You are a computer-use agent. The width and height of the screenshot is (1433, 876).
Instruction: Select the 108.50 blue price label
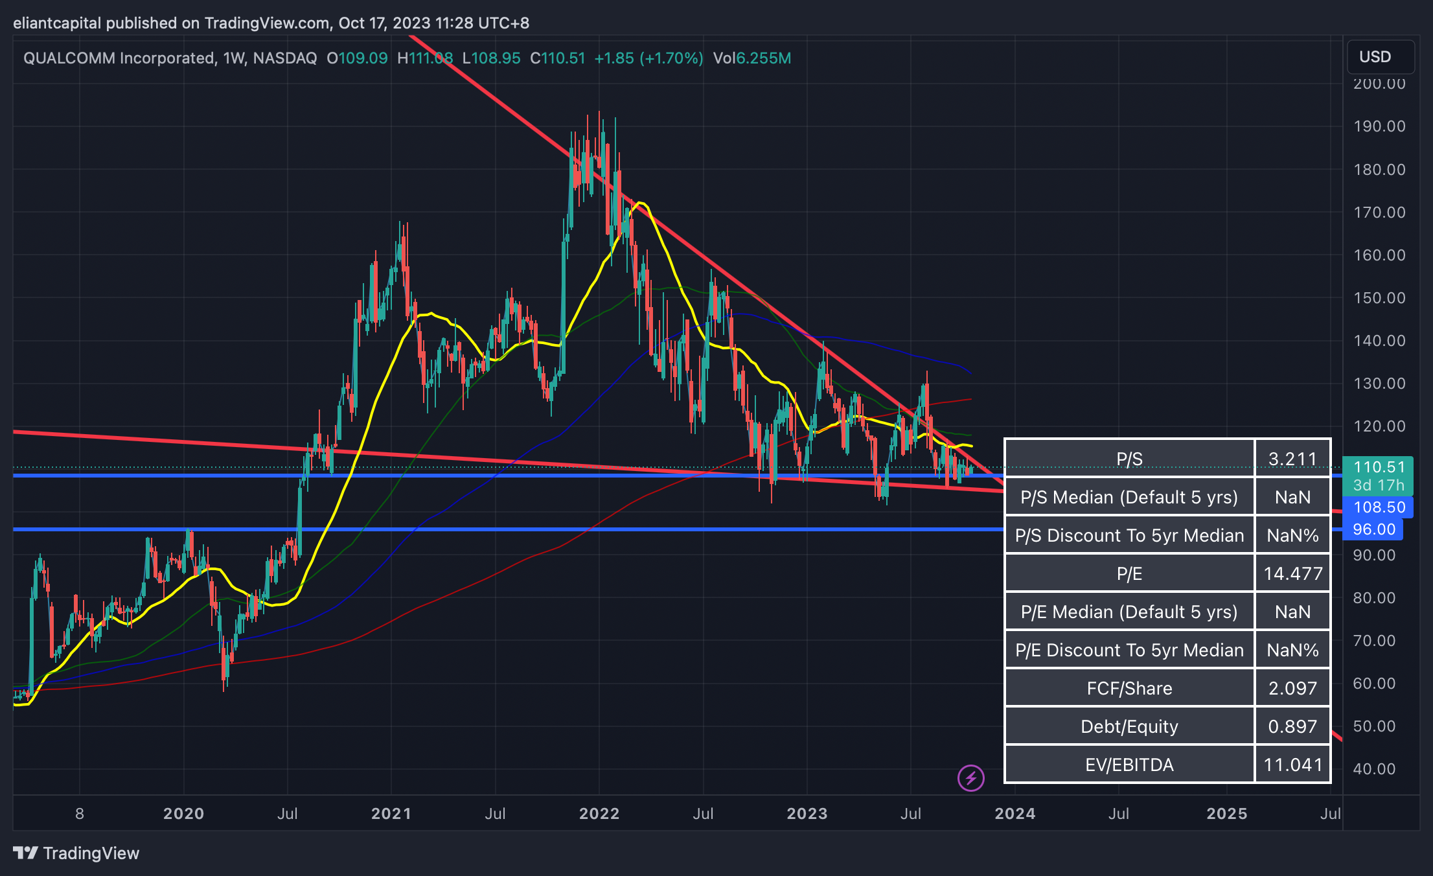(1379, 507)
